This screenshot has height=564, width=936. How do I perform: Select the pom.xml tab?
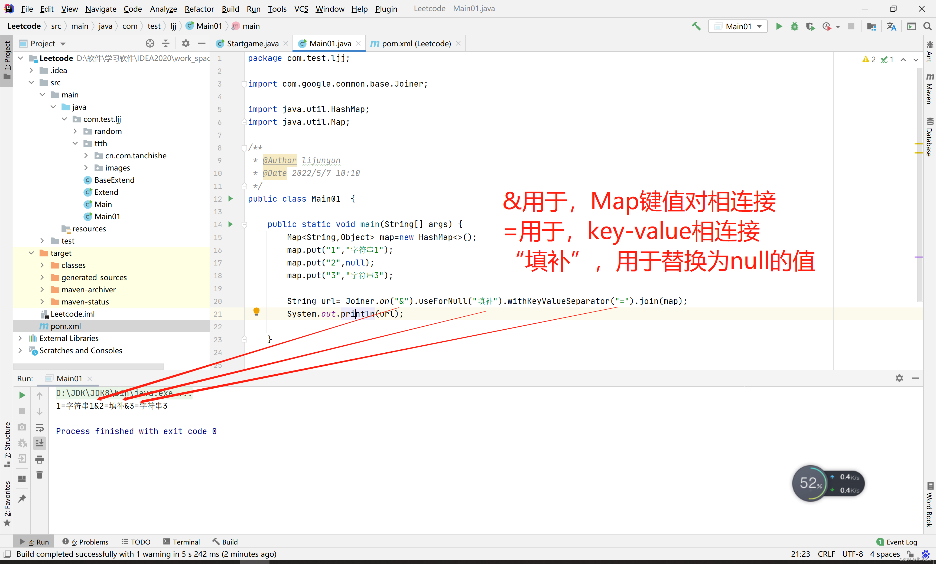(412, 43)
